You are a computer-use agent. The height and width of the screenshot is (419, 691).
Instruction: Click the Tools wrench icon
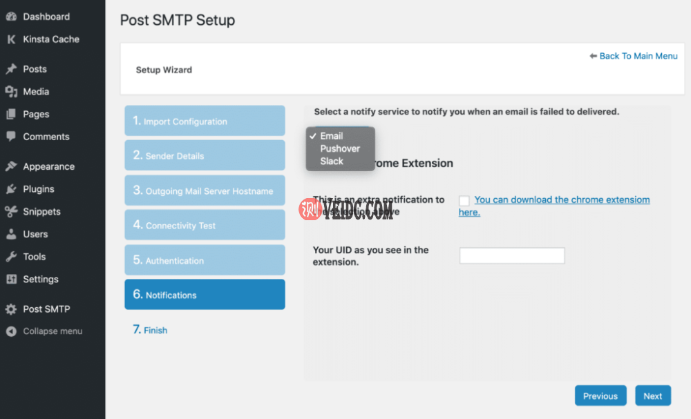coord(11,257)
